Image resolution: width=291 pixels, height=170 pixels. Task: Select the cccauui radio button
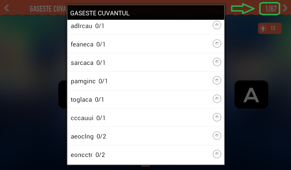pos(217,117)
